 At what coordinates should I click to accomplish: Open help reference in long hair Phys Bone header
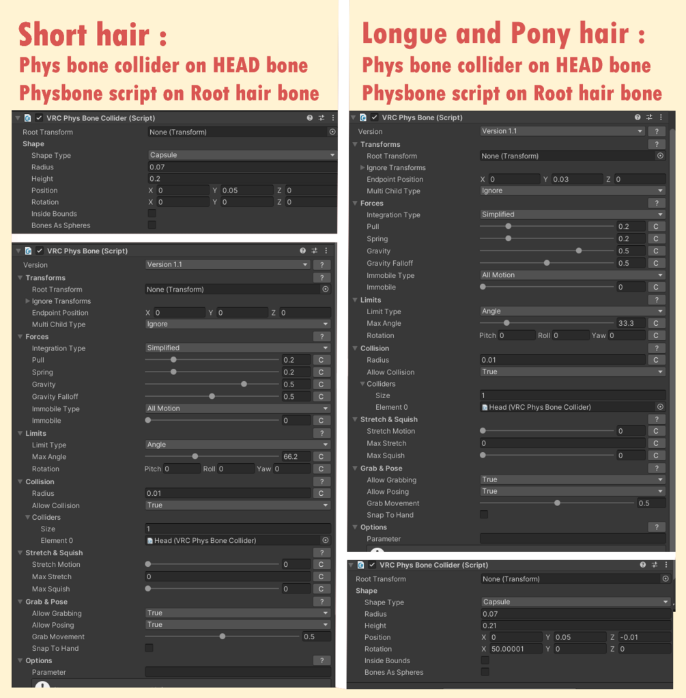tap(638, 117)
